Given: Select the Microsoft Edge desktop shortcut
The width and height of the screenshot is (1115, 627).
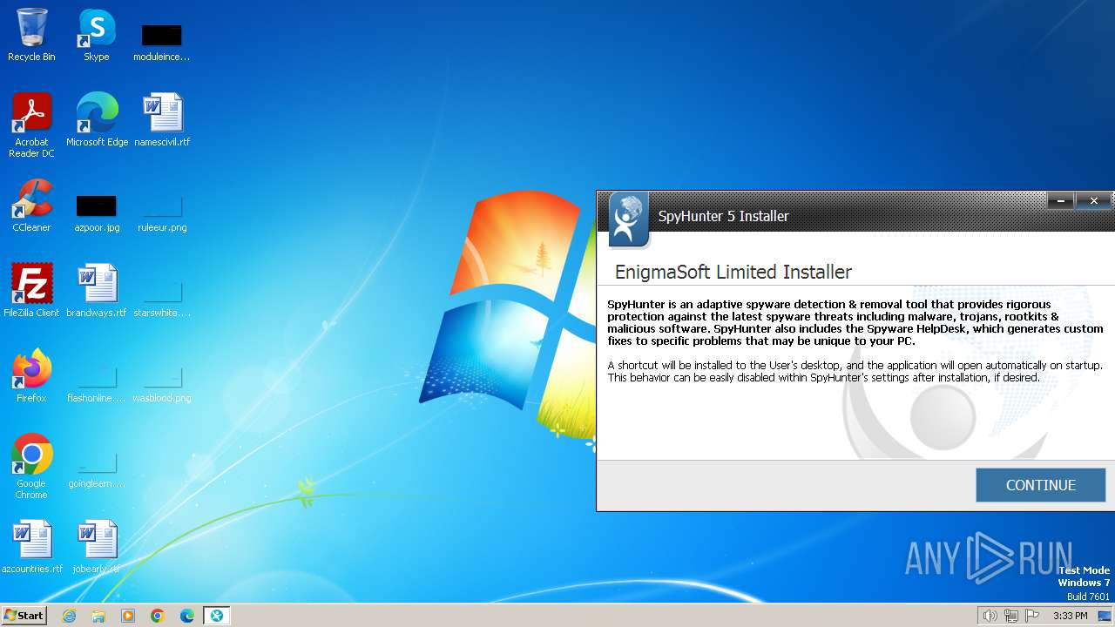Looking at the screenshot, I should coord(97,120).
